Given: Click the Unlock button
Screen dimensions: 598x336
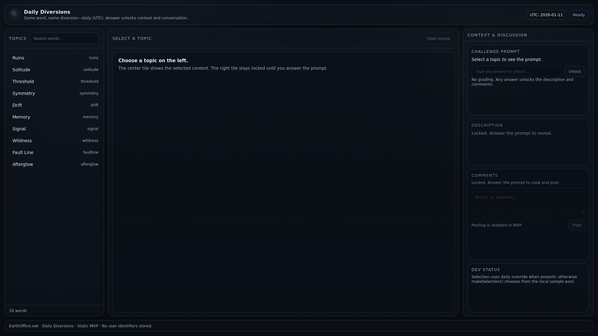Looking at the screenshot, I should 574,72.
